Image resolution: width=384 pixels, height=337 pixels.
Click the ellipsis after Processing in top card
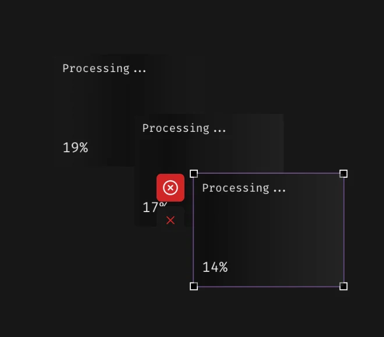tap(140, 70)
